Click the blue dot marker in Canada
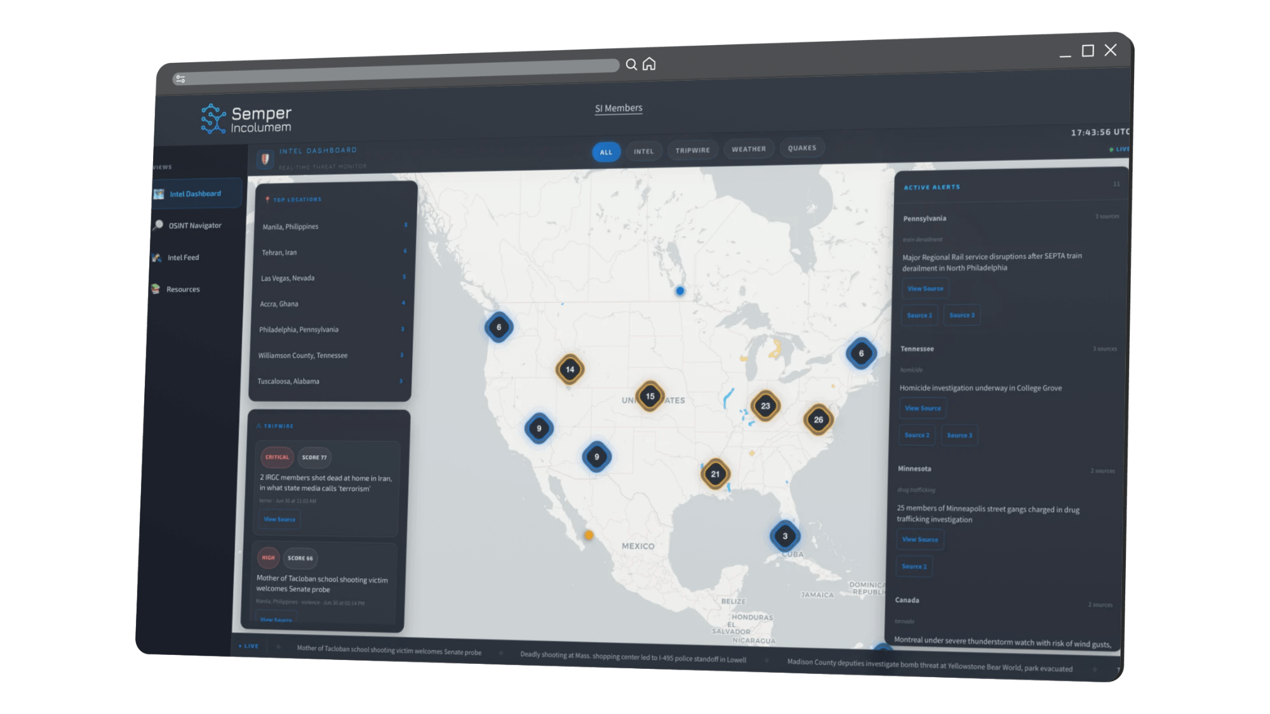Viewport: 1270px width, 714px height. tap(680, 291)
